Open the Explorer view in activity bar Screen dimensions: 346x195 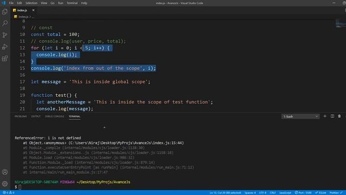tap(5, 11)
